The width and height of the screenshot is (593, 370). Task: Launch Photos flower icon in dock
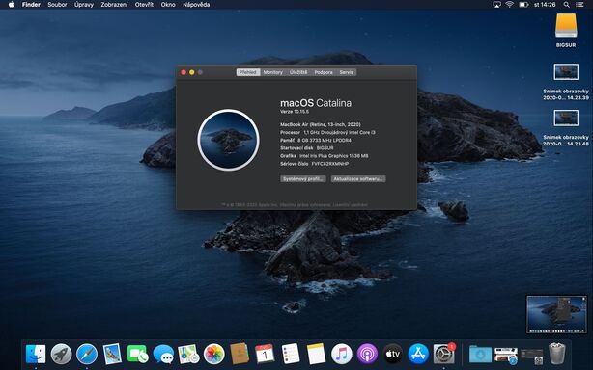pyautogui.click(x=214, y=355)
